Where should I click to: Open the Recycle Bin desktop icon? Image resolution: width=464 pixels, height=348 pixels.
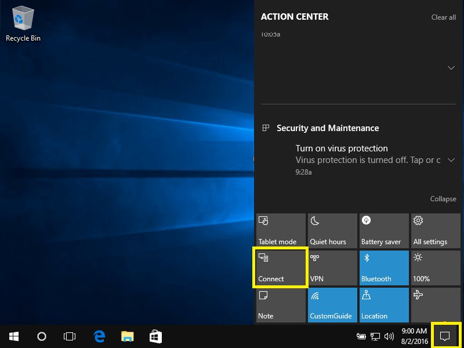point(23,24)
